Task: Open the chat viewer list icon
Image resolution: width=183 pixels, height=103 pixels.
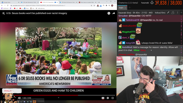Action: point(173,13)
